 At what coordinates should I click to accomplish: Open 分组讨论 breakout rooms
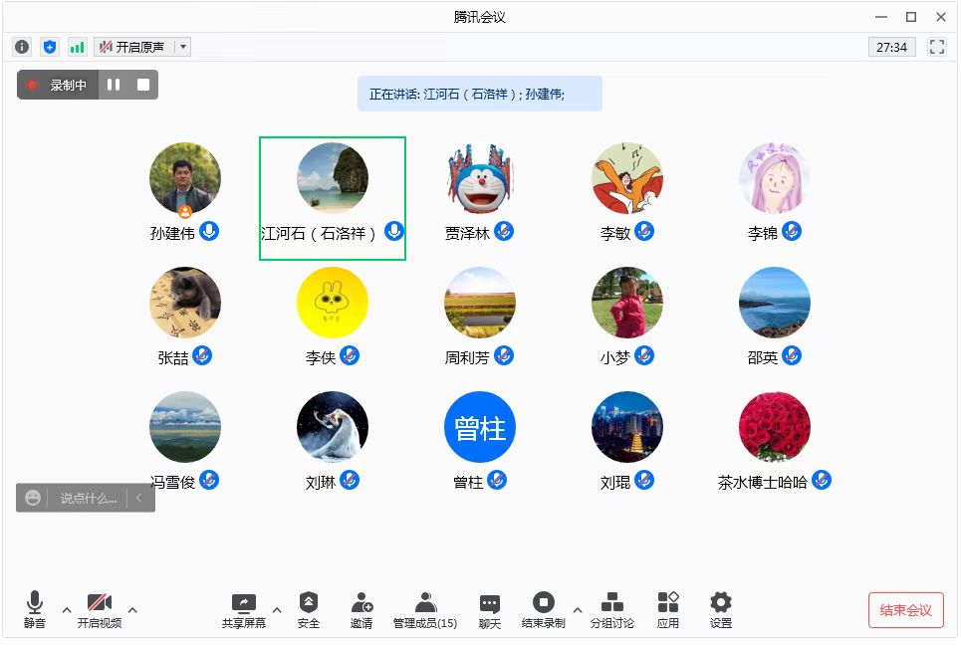pos(611,609)
